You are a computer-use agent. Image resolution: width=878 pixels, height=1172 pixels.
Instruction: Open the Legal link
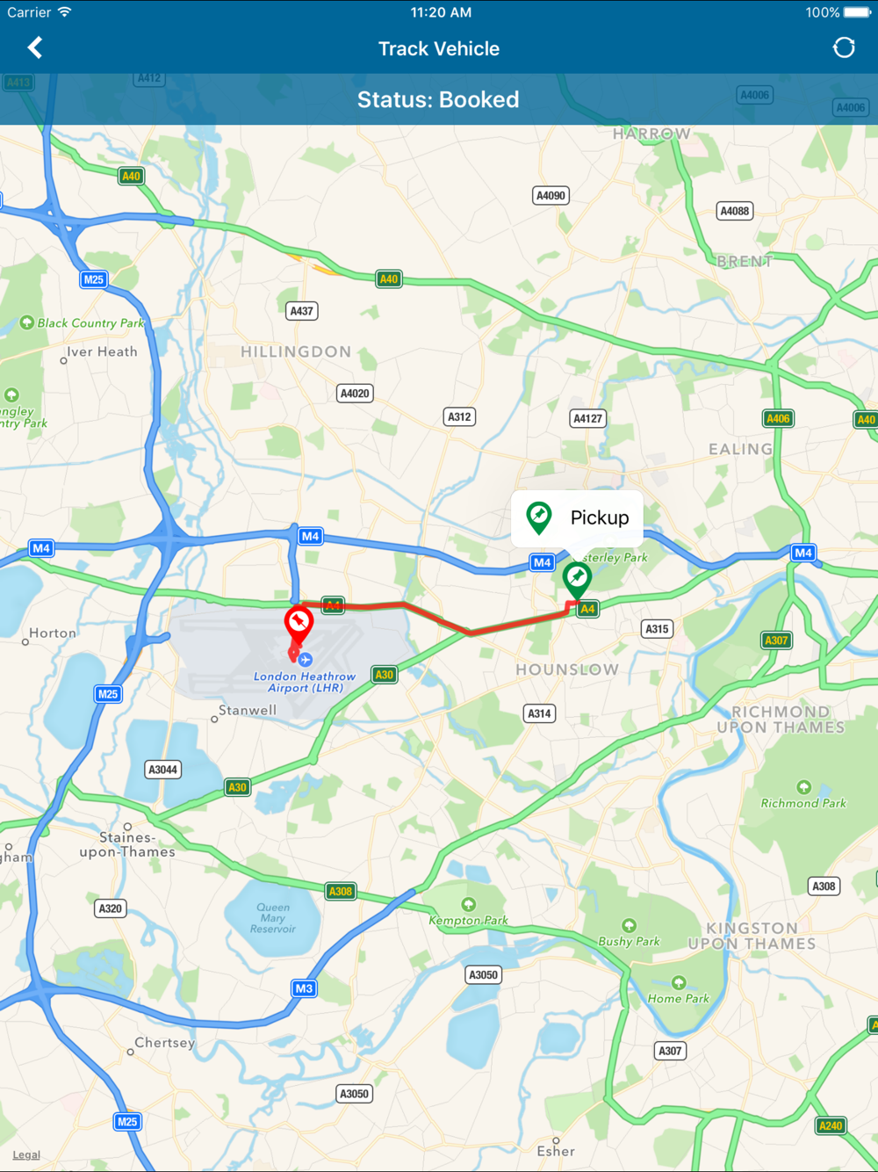coord(26,1154)
